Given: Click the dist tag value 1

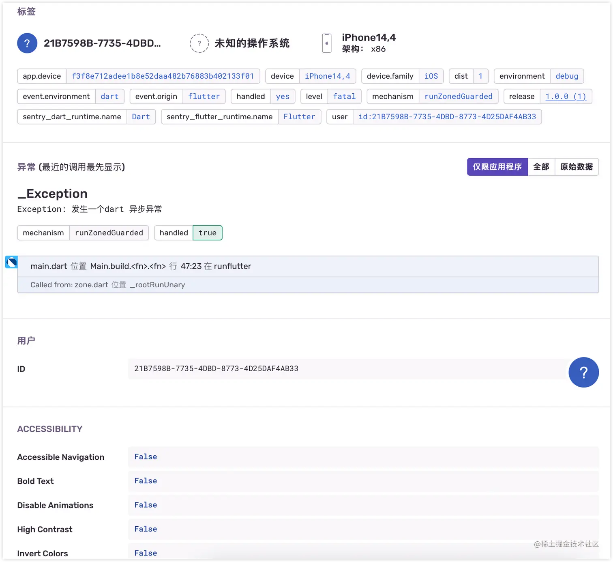Looking at the screenshot, I should tap(480, 76).
